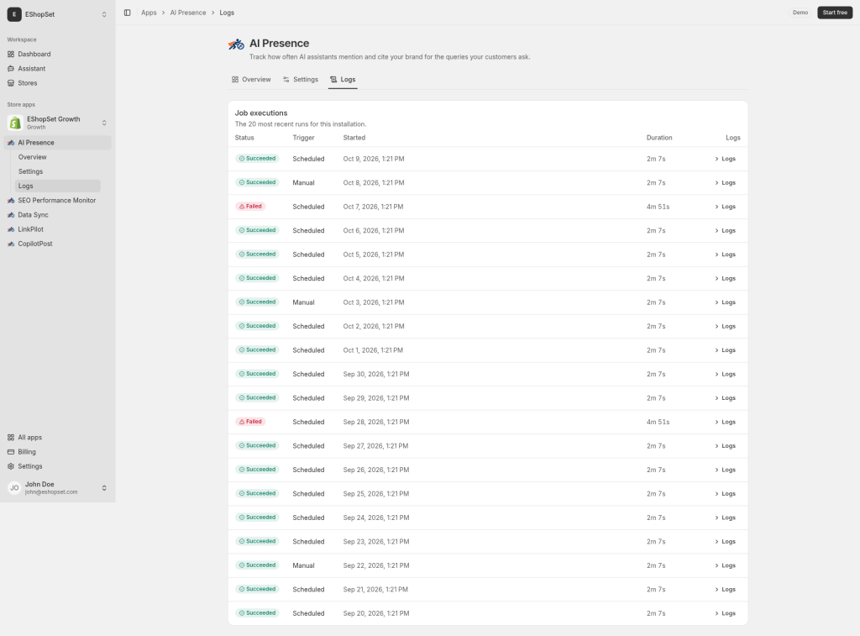This screenshot has height=636, width=860.
Task: Click the Demo badge
Action: pos(800,13)
